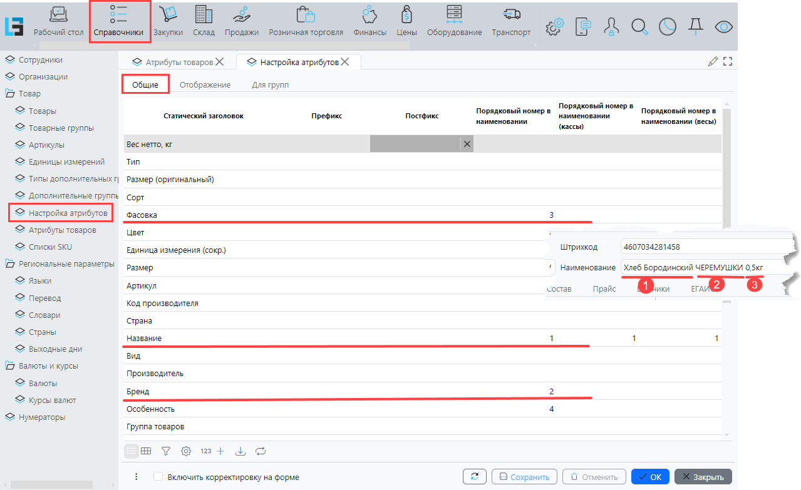
Task: Open the Справочники section in top menu
Action: [119, 21]
